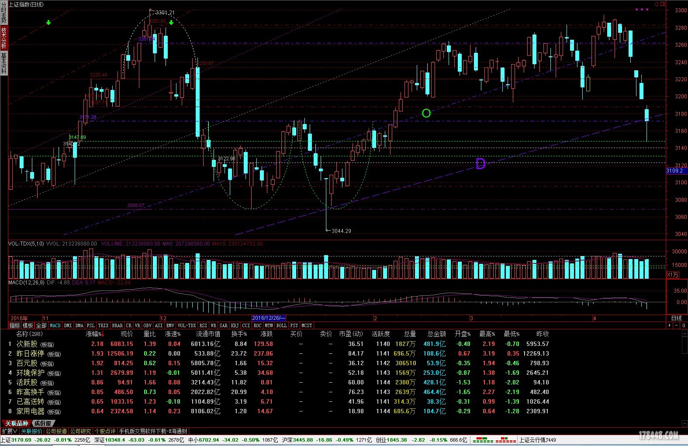Click the 全部 button

pyautogui.click(x=41, y=325)
